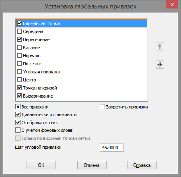The image size is (181, 177).
Task: Select the Середина list row text
Action: click(x=33, y=31)
